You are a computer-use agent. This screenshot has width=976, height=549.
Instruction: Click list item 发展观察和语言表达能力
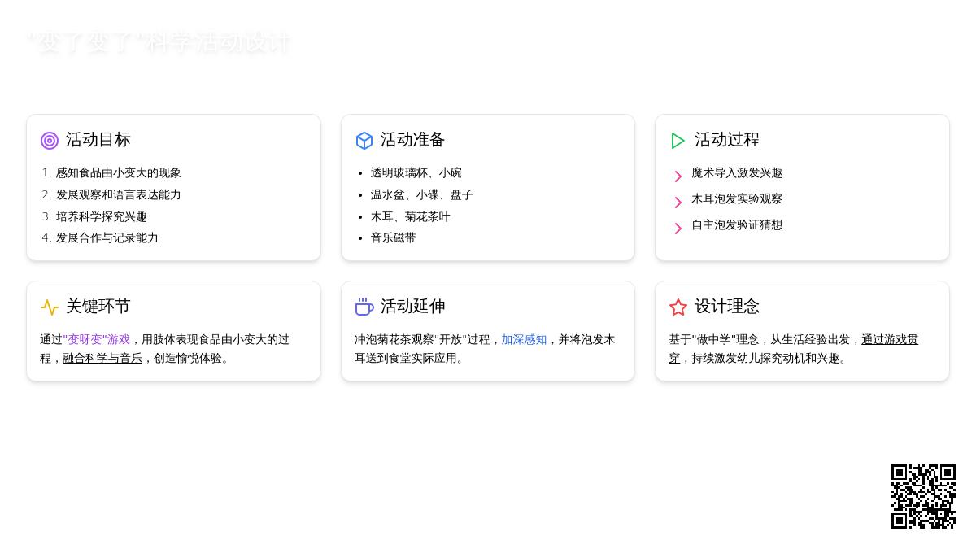[119, 195]
